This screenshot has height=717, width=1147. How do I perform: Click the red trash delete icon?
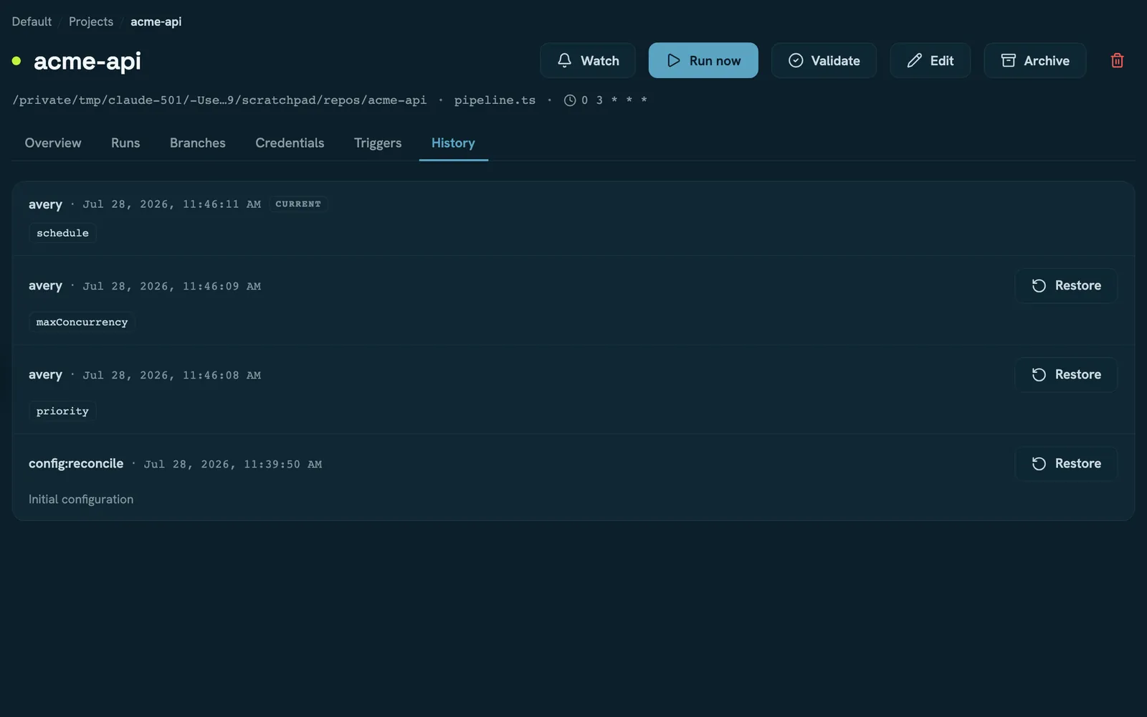click(x=1117, y=61)
